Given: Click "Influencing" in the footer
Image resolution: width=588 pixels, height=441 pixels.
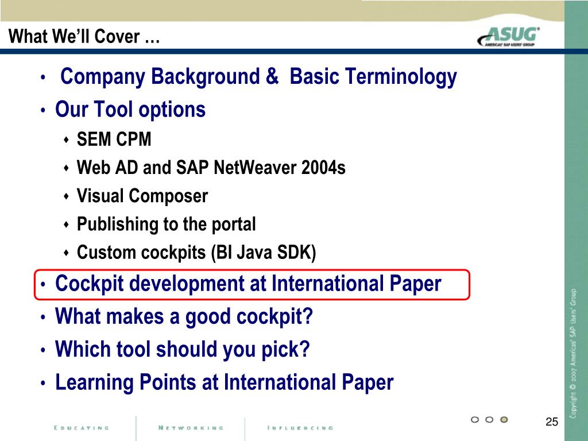Looking at the screenshot, I should 300,428.
